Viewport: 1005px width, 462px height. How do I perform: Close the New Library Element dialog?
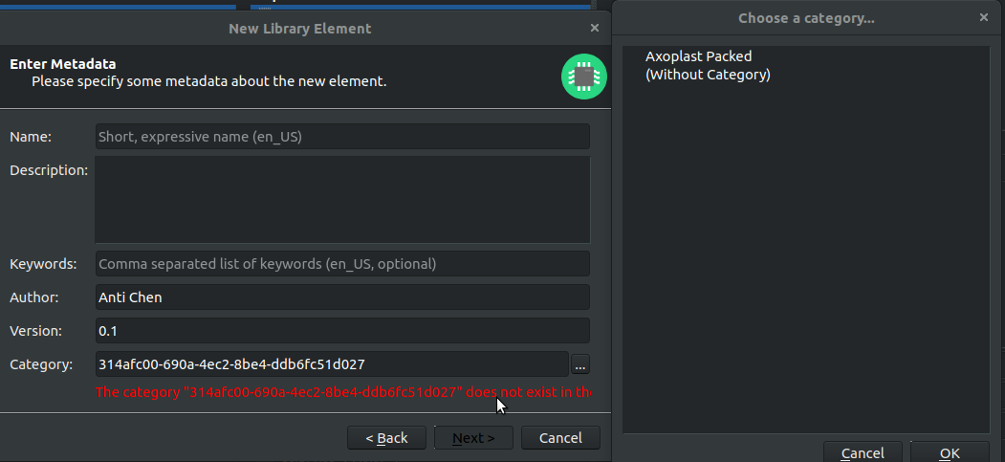tap(594, 28)
